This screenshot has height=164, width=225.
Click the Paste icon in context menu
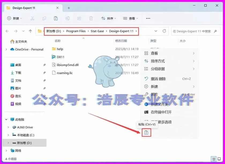(146, 132)
